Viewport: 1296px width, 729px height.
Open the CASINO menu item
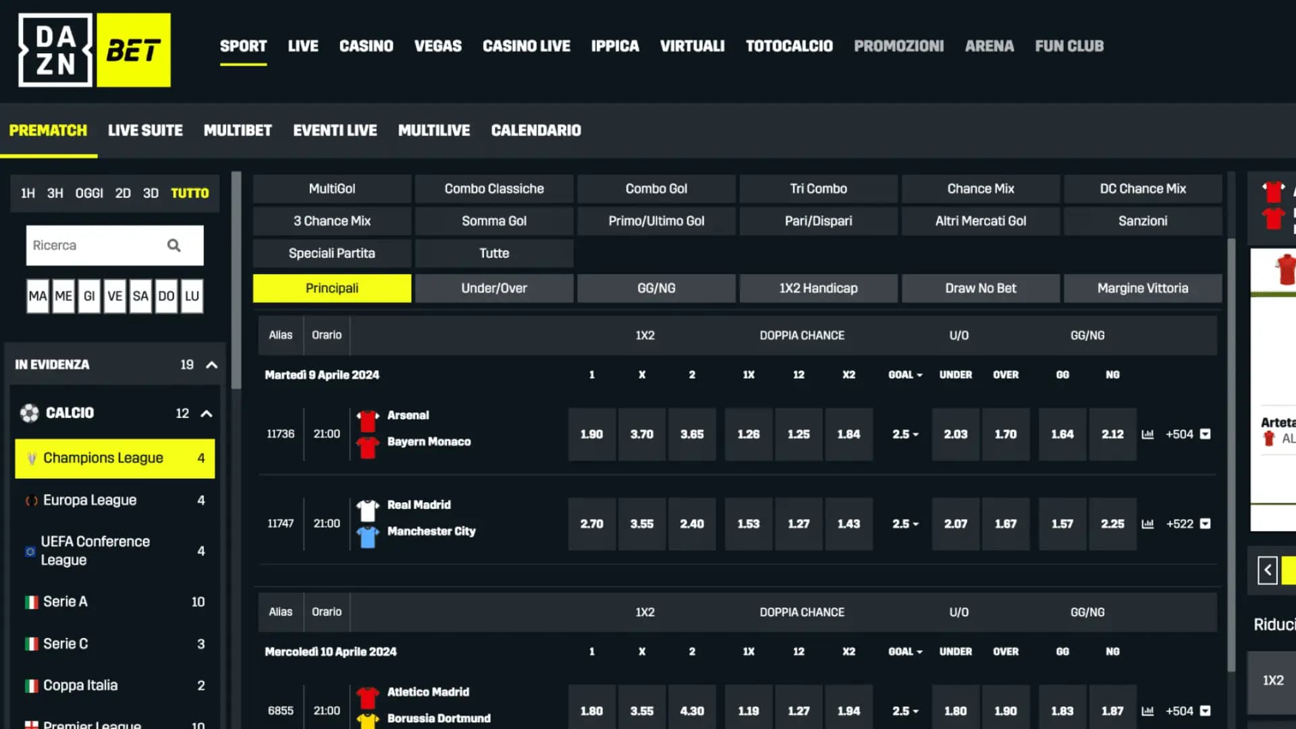pos(366,46)
